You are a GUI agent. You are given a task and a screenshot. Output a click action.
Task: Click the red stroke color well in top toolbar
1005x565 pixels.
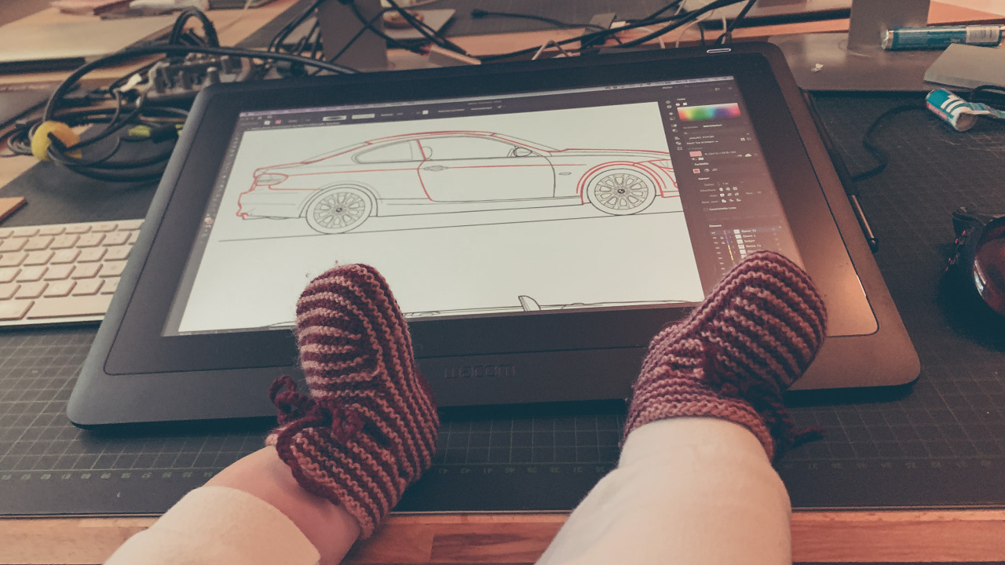(x=278, y=122)
